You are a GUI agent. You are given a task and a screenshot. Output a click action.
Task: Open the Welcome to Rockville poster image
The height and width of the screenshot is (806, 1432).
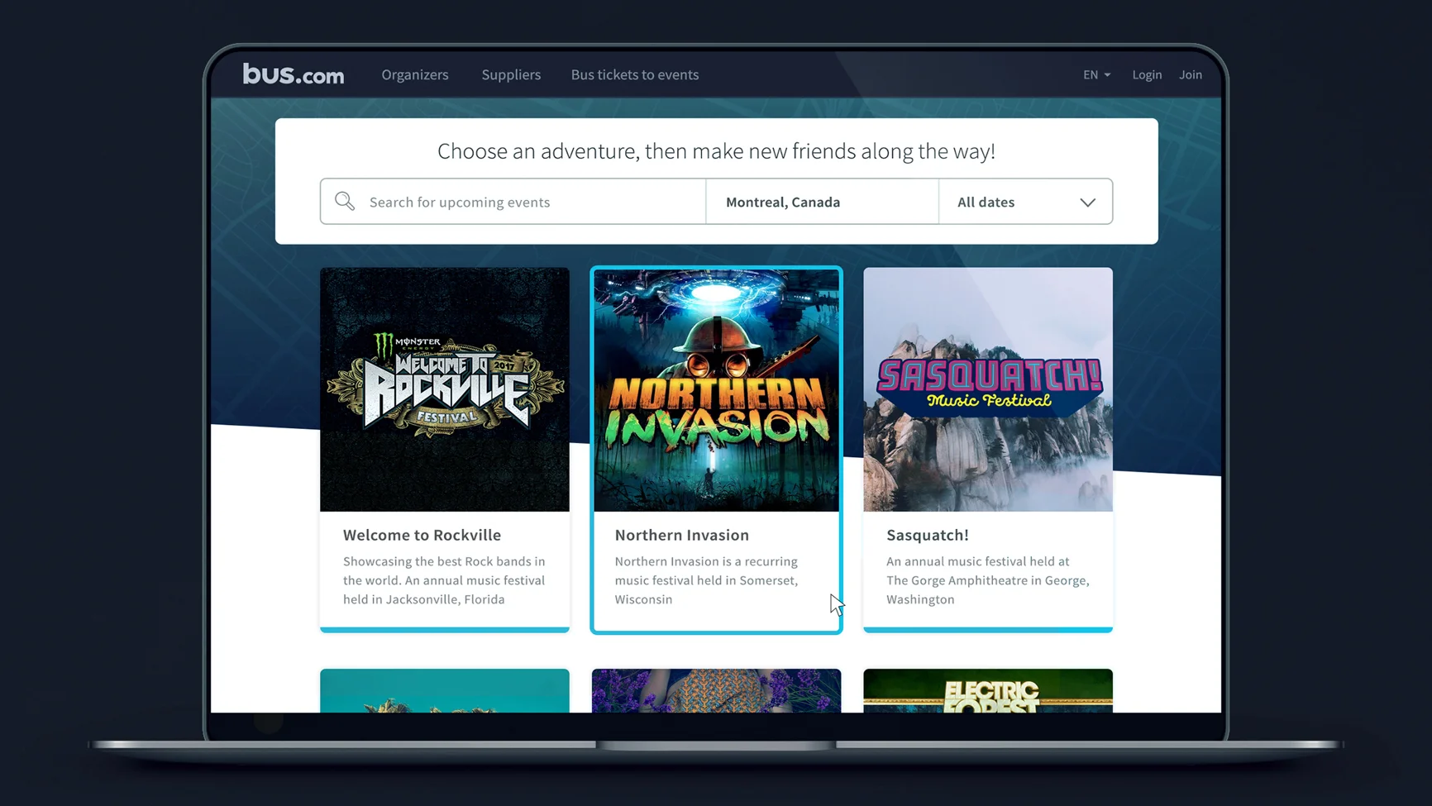pos(445,389)
